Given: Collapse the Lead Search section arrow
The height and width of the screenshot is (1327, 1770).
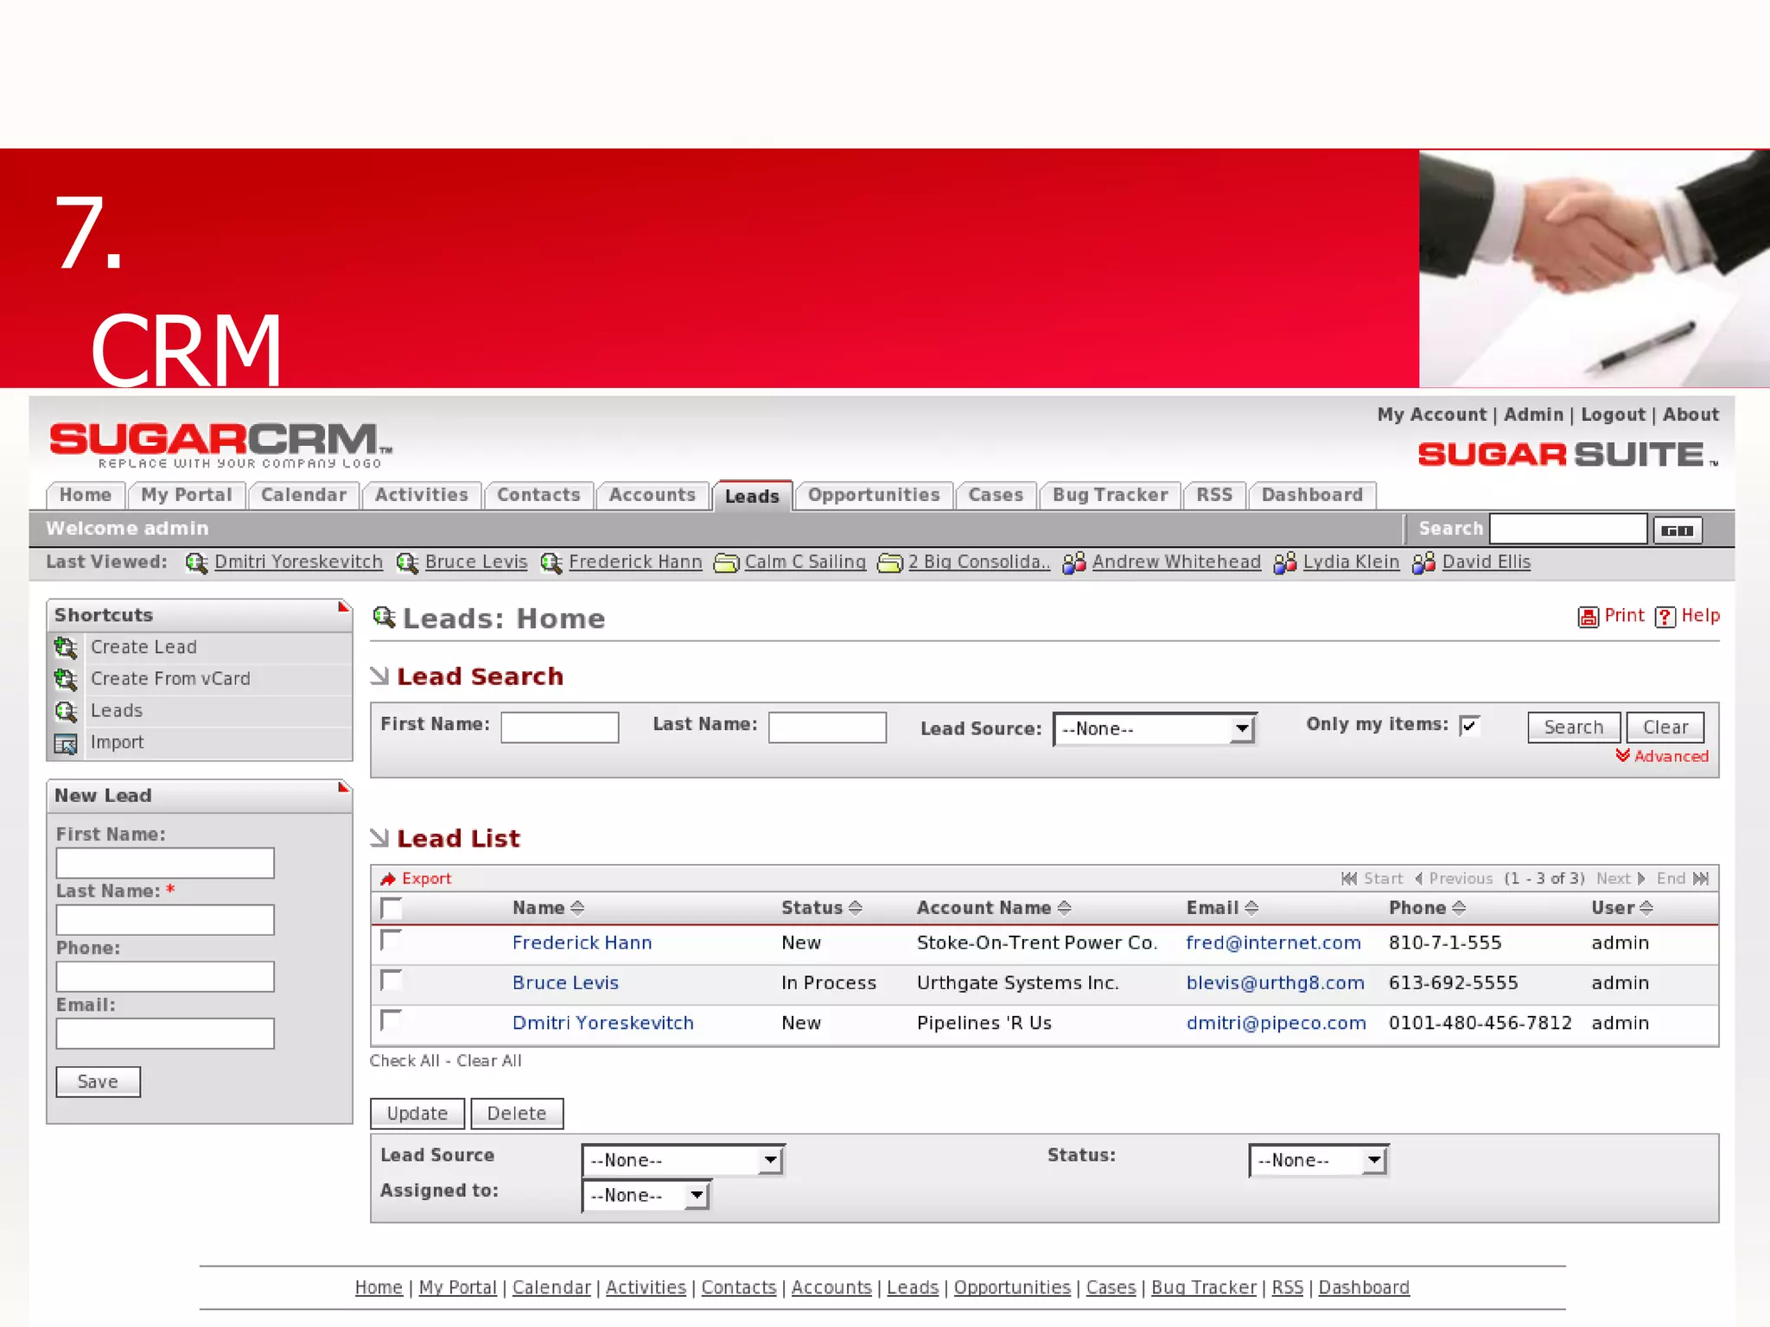Looking at the screenshot, I should pos(379,676).
